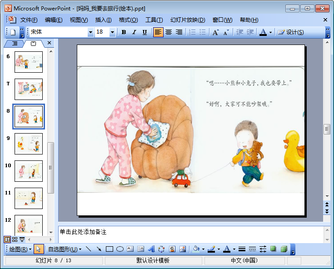Enable right text alignment
Image resolution: width=334 pixels, height=269 pixels.
click(179, 32)
